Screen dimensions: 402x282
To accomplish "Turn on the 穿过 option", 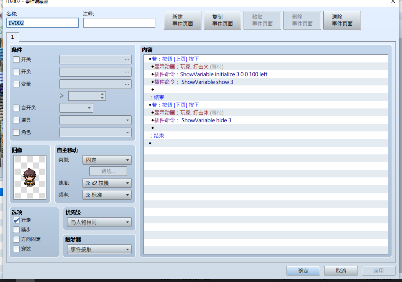I will click(16, 249).
